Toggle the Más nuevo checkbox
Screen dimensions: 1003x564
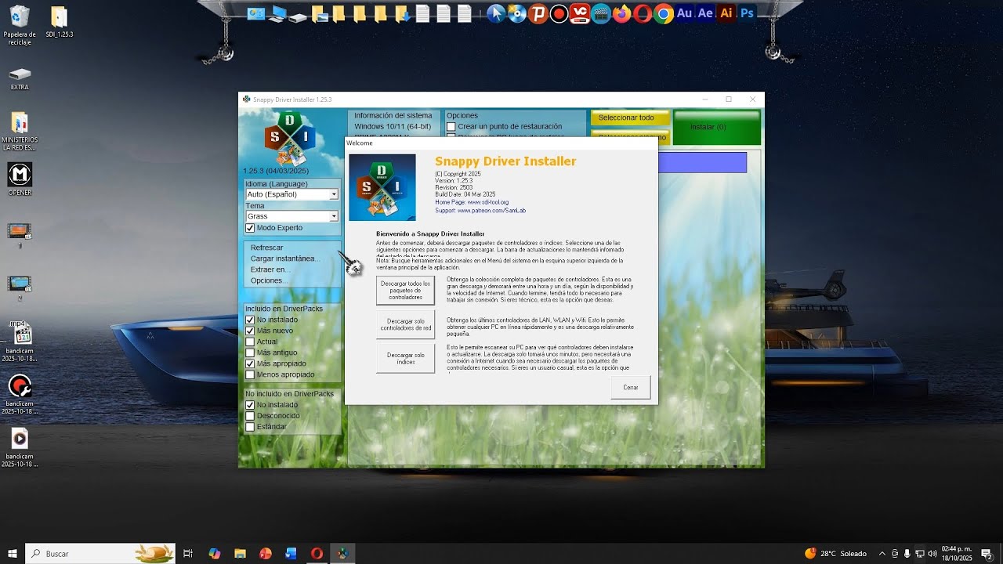coord(250,331)
